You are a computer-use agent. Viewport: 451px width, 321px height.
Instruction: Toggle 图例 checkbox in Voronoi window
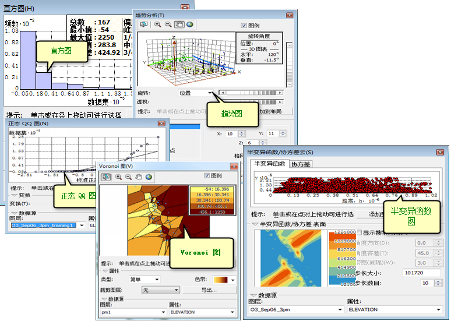pyautogui.click(x=206, y=175)
